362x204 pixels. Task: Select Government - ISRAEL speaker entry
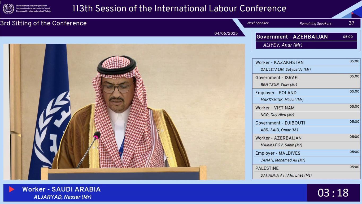(306, 81)
